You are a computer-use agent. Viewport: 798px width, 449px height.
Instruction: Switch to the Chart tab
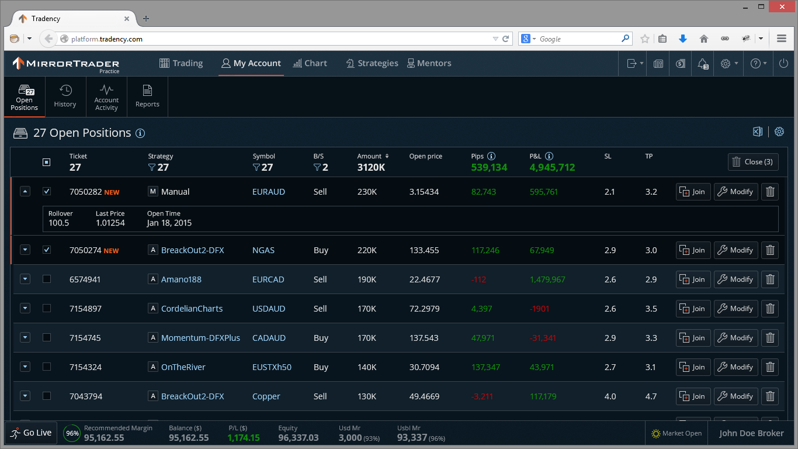coord(310,63)
